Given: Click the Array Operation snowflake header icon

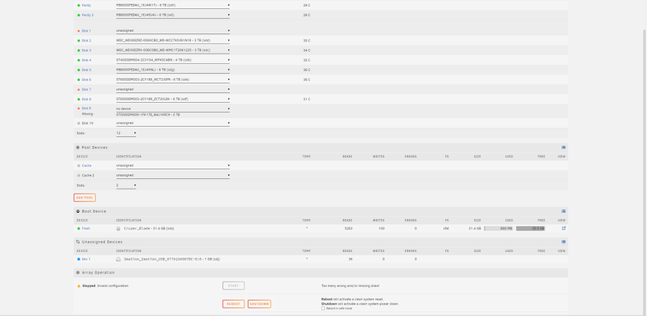Looking at the screenshot, I should [x=78, y=273].
